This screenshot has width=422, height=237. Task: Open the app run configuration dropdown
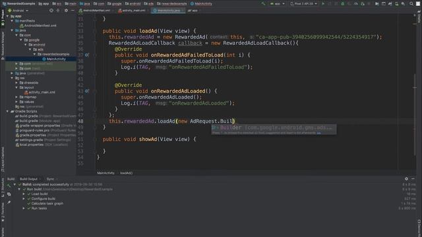point(277,4)
